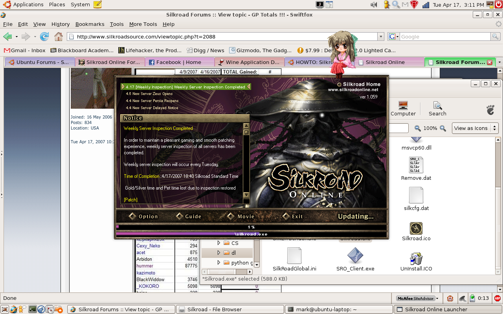
Task: Click the Notice panel scroll down arrow
Action: [246, 195]
